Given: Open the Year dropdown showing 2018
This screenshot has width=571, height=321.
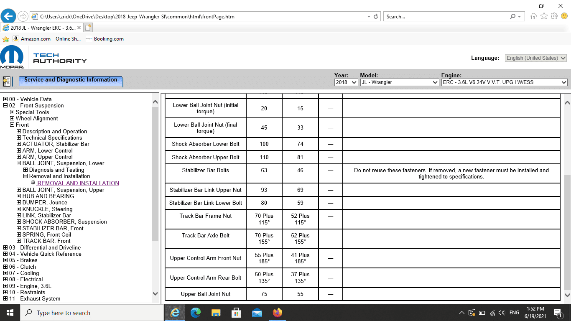Looking at the screenshot, I should click(346, 82).
